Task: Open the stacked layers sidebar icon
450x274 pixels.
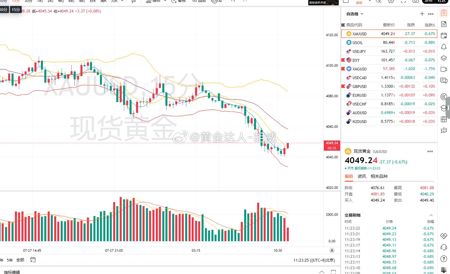Action: coord(444,58)
